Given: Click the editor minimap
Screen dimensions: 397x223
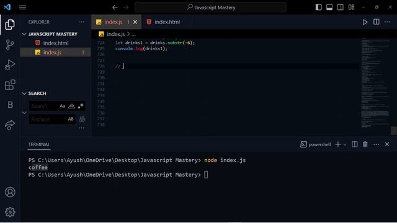Looking at the screenshot, I should coord(376,83).
